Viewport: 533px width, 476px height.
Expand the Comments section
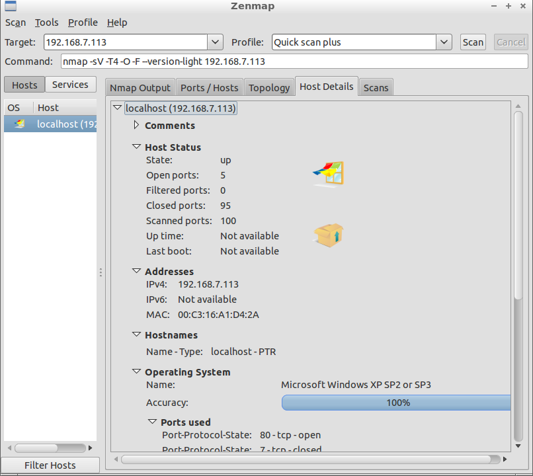136,125
